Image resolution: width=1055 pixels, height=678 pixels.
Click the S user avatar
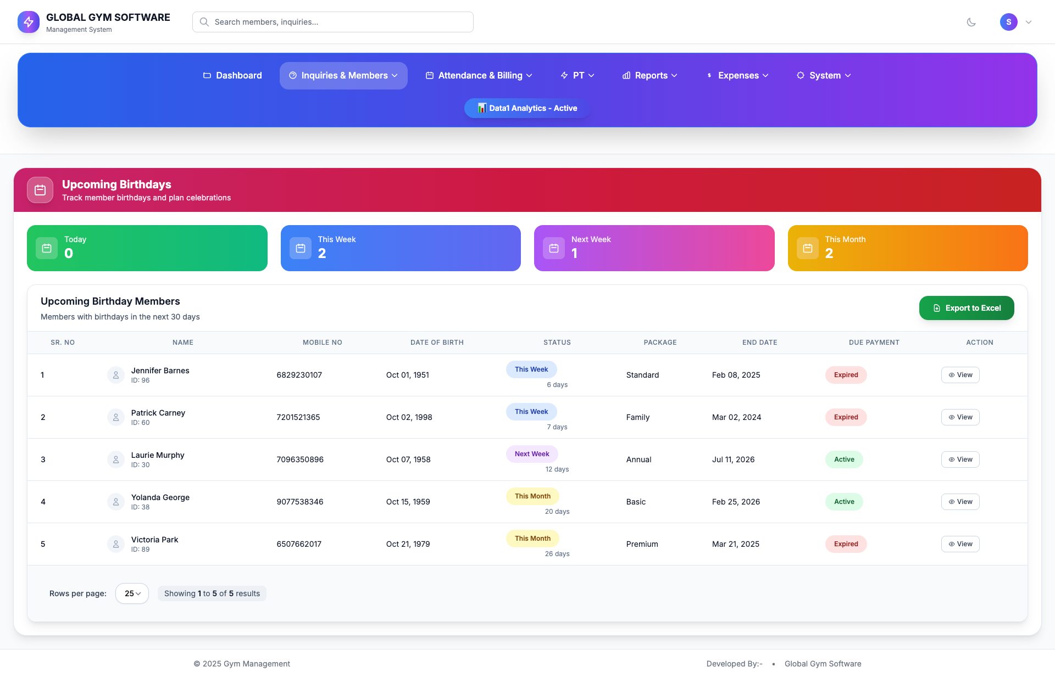(1008, 22)
